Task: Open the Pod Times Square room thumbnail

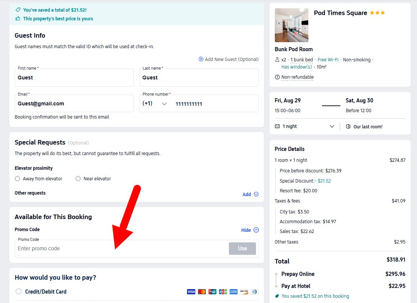Action: pos(291,25)
